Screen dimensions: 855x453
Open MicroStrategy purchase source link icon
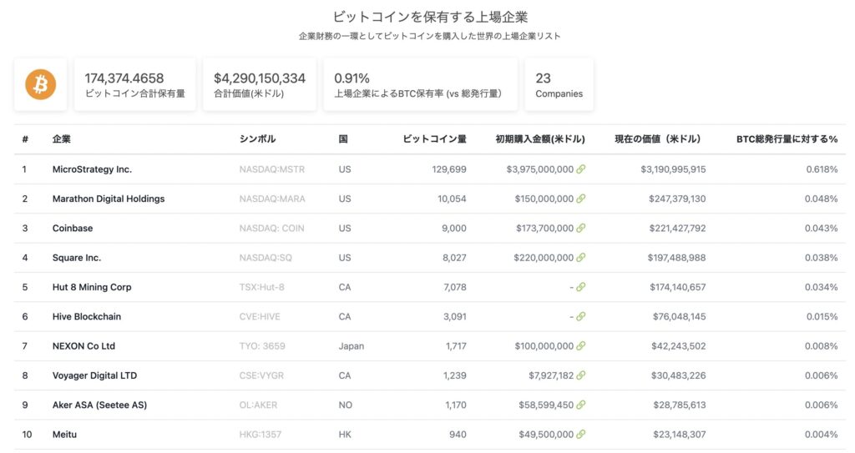tap(581, 169)
